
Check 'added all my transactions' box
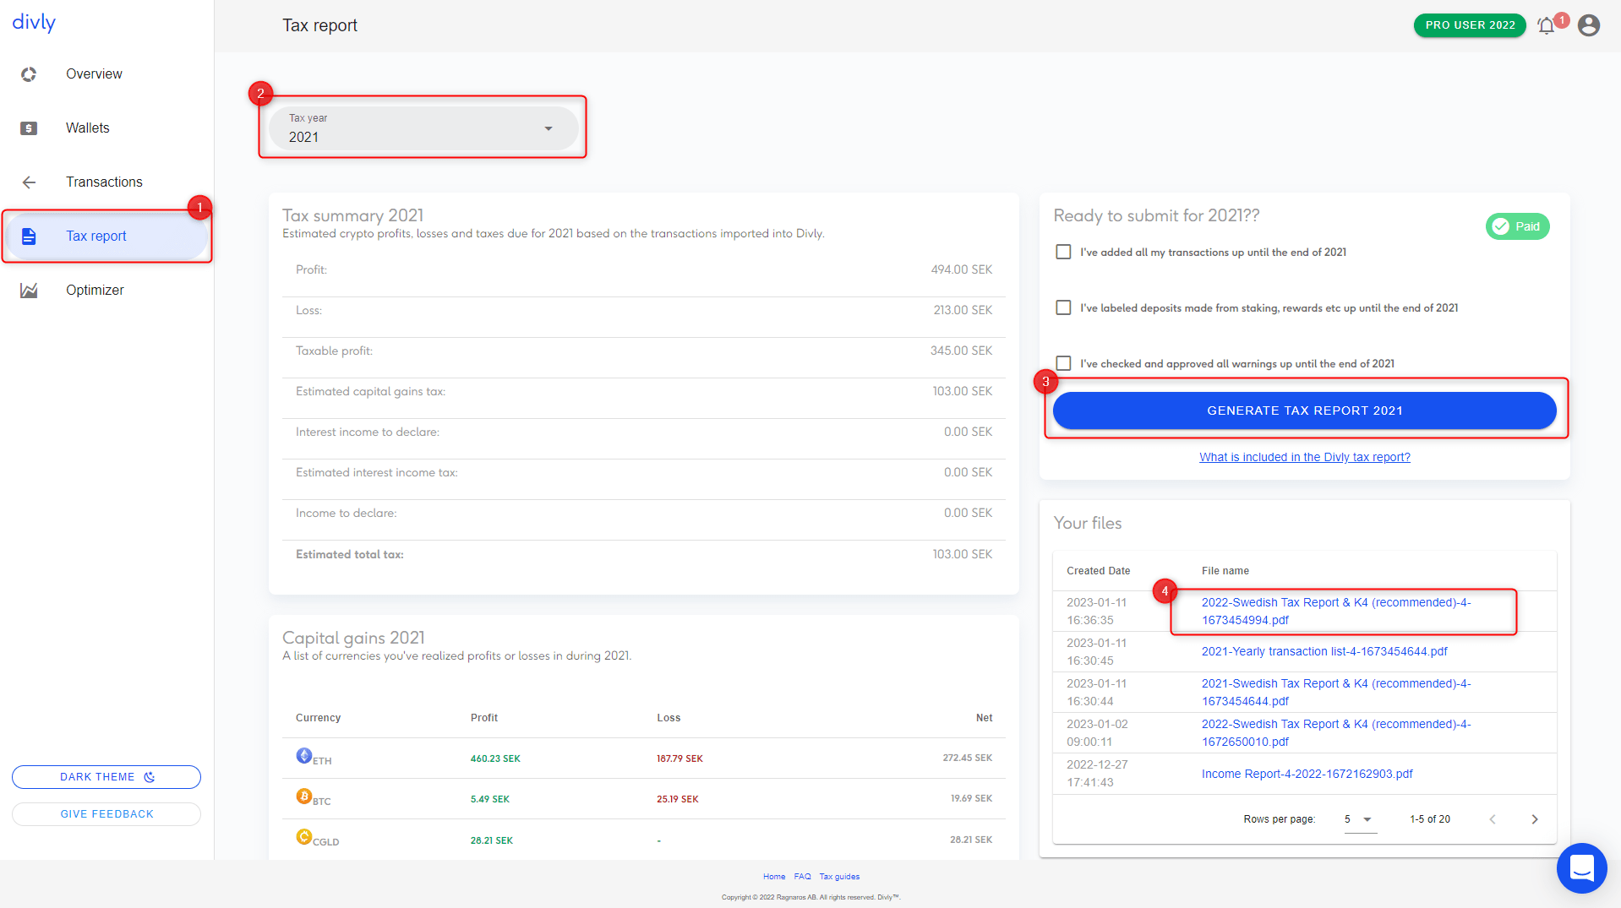click(1063, 252)
